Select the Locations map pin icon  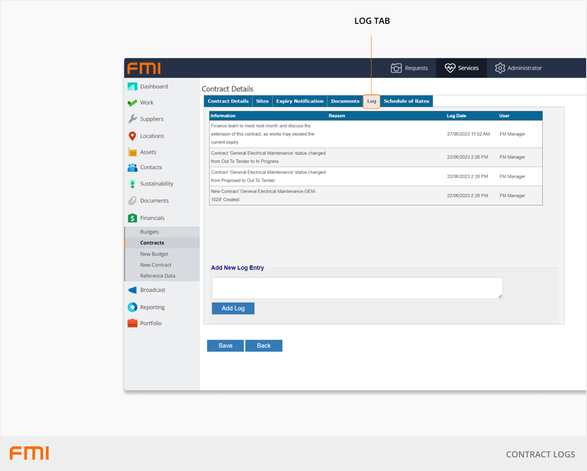pyautogui.click(x=132, y=136)
